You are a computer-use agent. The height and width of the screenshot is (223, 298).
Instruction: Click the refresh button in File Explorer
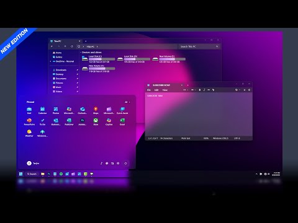[x=72, y=46]
